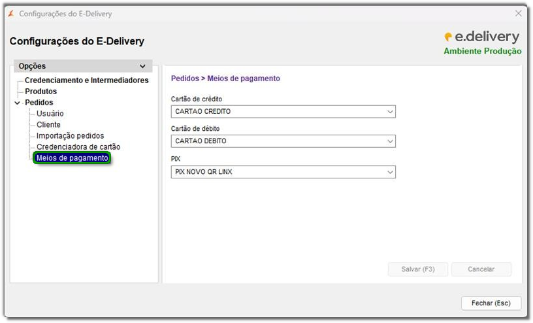Screen dimensions: 533x323
Task: Click the Salvar (F3) button
Action: point(418,269)
